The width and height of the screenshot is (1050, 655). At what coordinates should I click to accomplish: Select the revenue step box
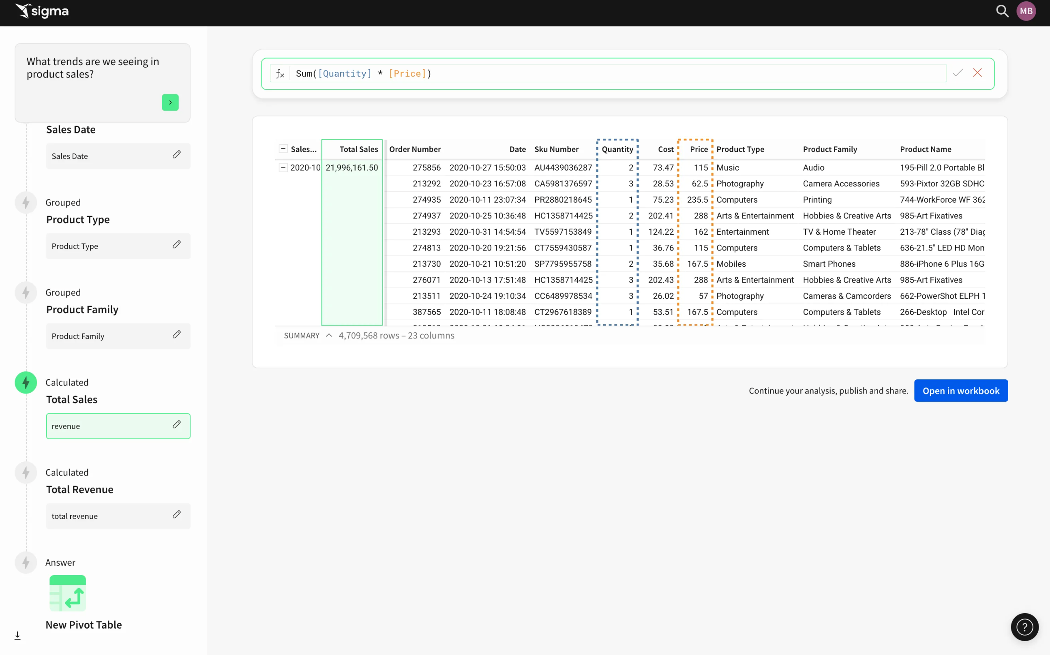click(118, 426)
